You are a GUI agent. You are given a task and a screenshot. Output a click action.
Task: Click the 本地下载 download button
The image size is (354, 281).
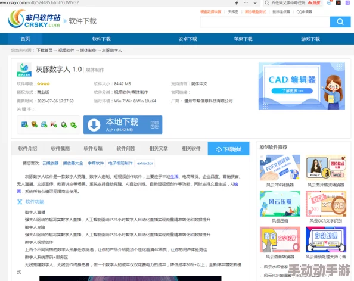[x=123, y=124]
